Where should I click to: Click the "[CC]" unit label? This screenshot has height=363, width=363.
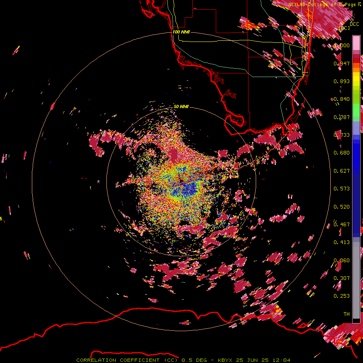[x=344, y=28]
